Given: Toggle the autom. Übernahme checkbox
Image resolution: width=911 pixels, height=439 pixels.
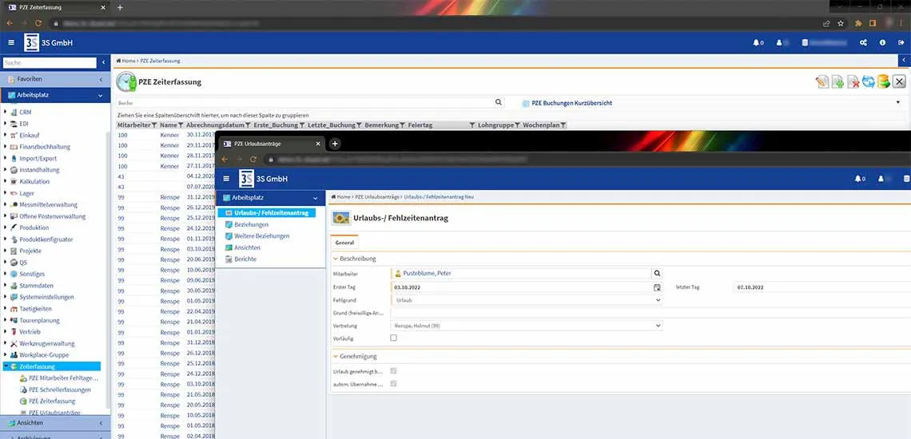Looking at the screenshot, I should (x=393, y=384).
